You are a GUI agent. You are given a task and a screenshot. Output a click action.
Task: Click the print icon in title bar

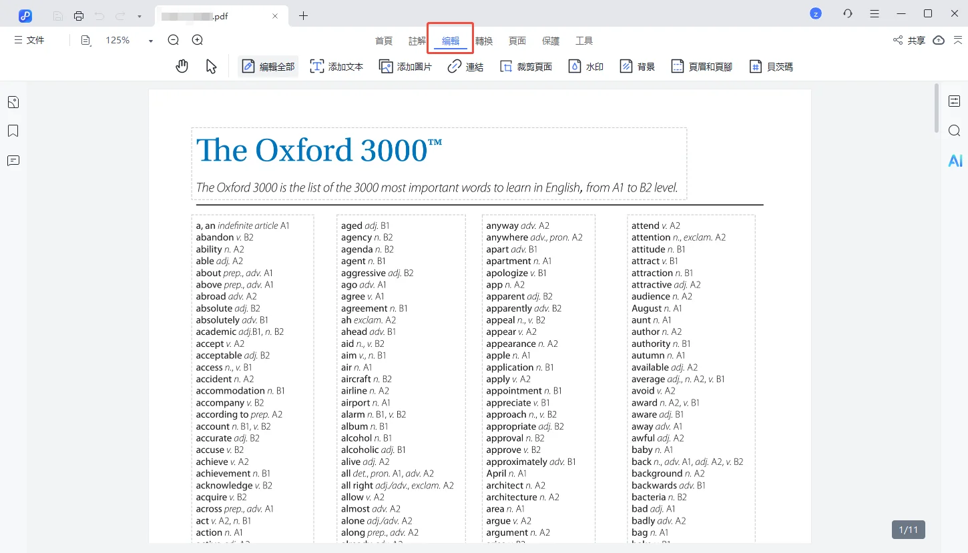(79, 15)
